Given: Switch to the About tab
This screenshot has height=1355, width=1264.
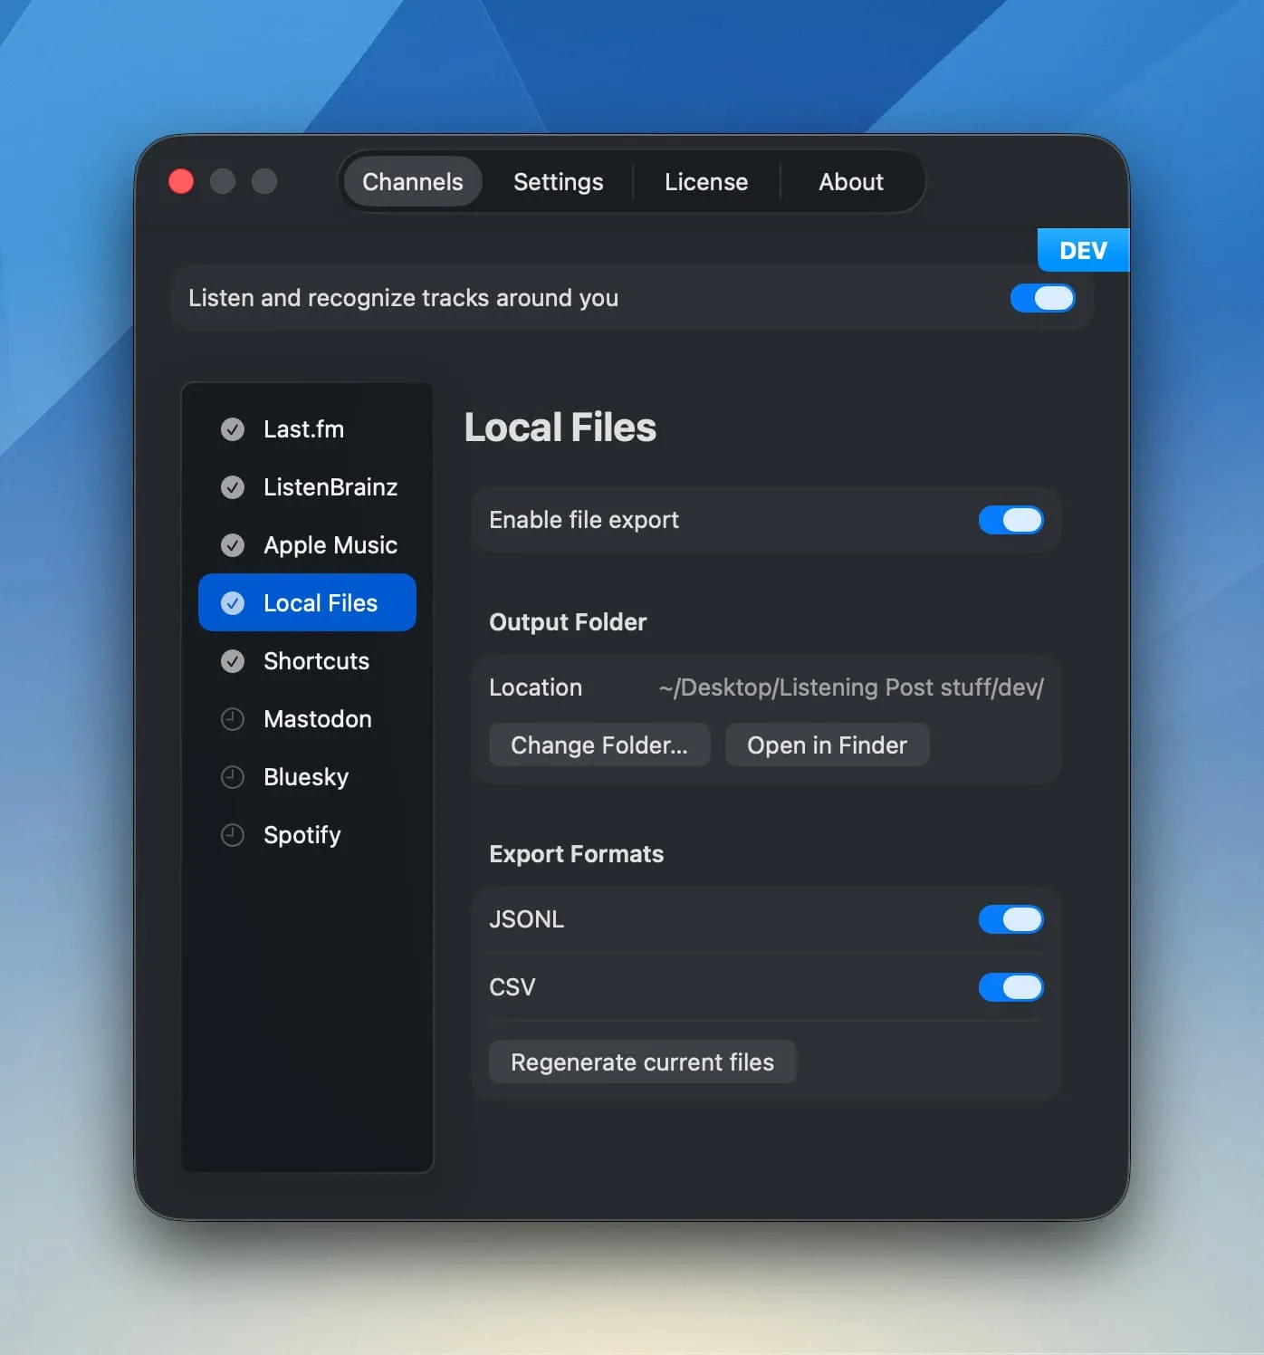Looking at the screenshot, I should coord(851,181).
